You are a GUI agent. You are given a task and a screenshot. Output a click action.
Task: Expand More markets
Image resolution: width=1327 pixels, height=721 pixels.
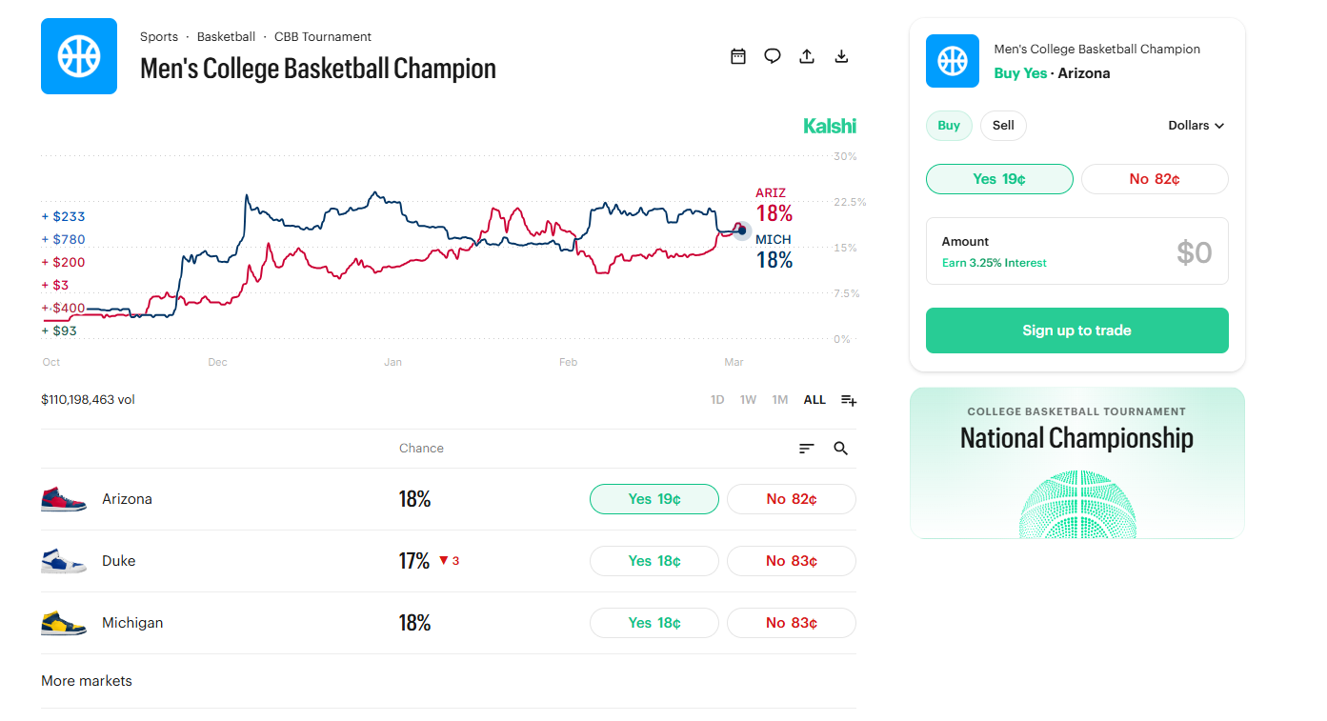(x=87, y=681)
